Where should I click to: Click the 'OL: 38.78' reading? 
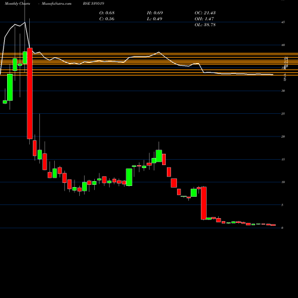point(205,25)
